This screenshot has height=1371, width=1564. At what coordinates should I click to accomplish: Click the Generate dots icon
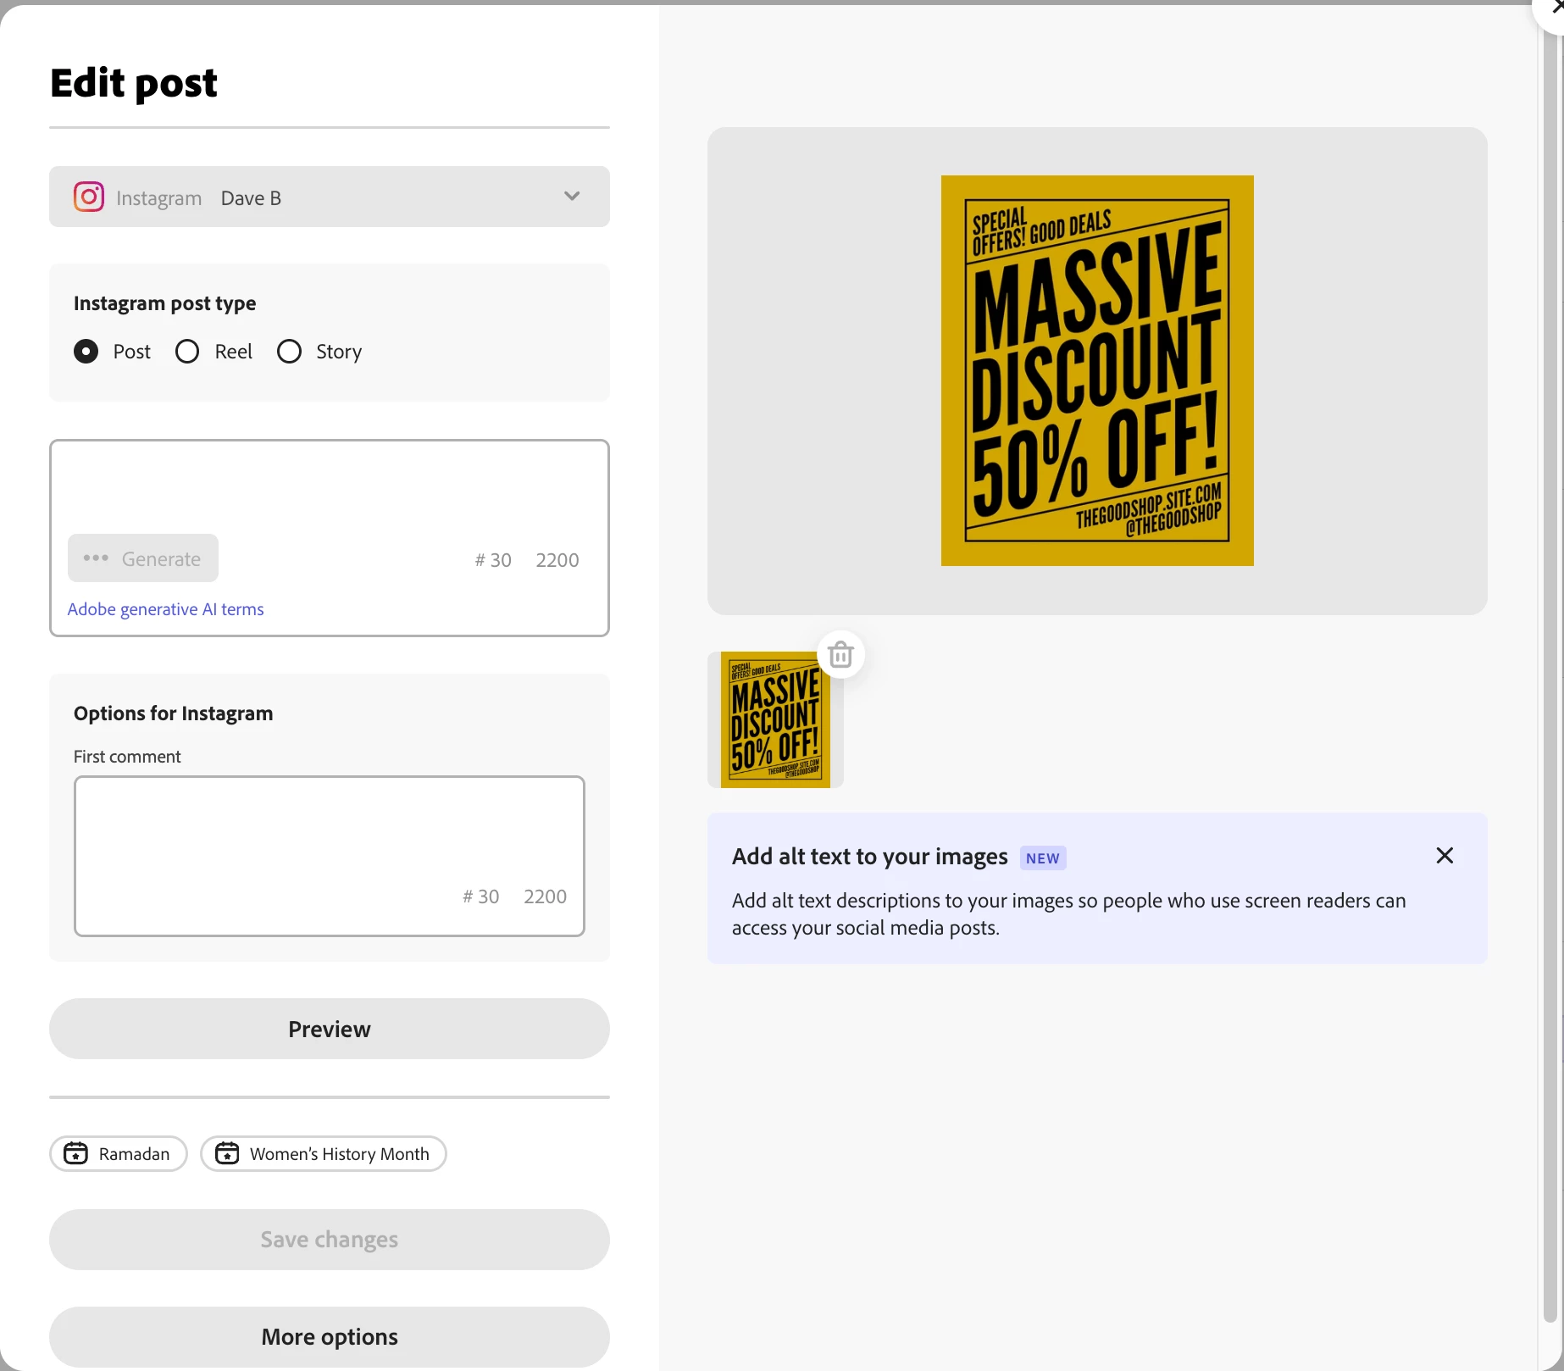pyautogui.click(x=96, y=558)
